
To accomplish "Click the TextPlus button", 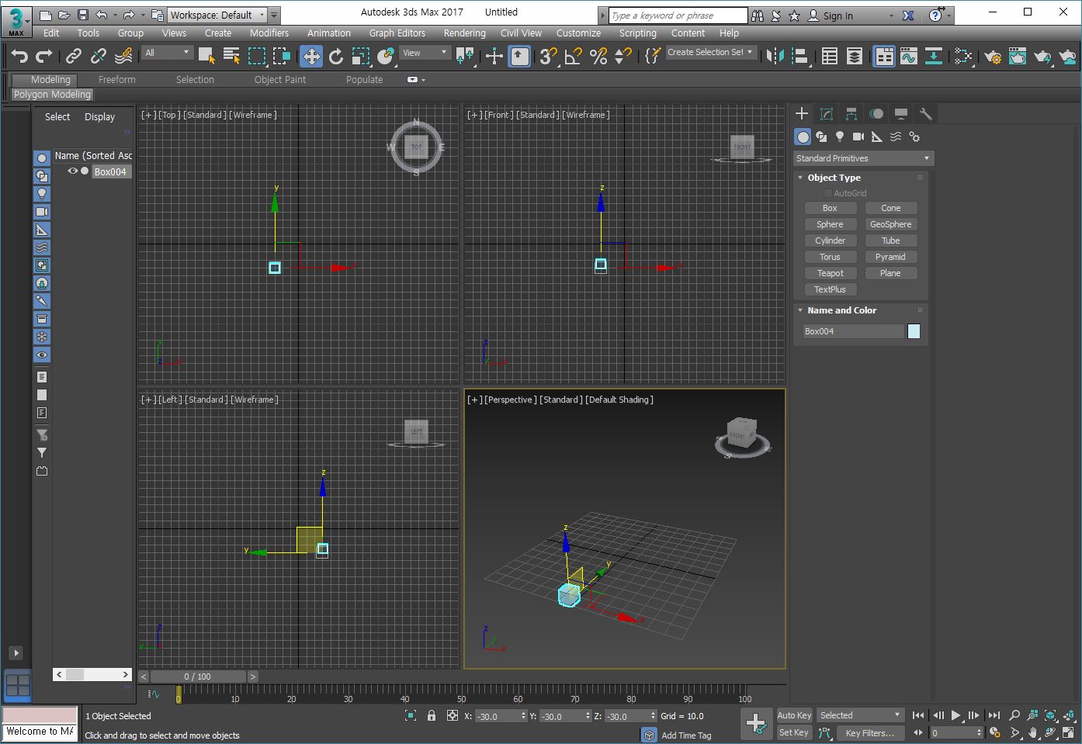I will pyautogui.click(x=830, y=289).
